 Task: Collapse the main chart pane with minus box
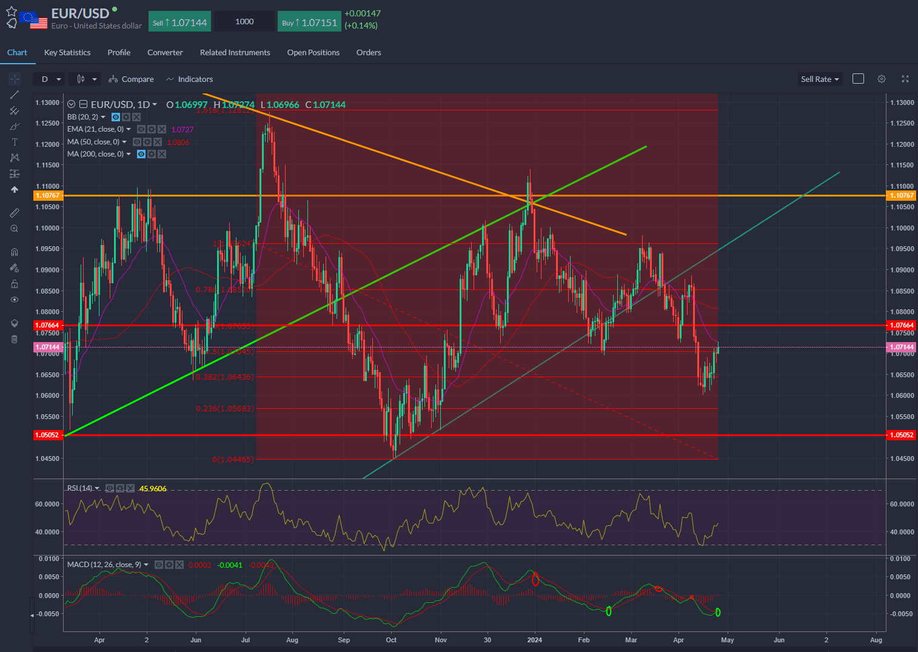(84, 104)
